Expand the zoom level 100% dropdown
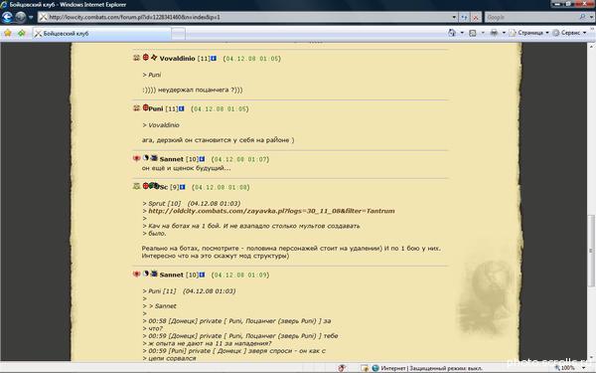The image size is (596, 373). coord(584,368)
